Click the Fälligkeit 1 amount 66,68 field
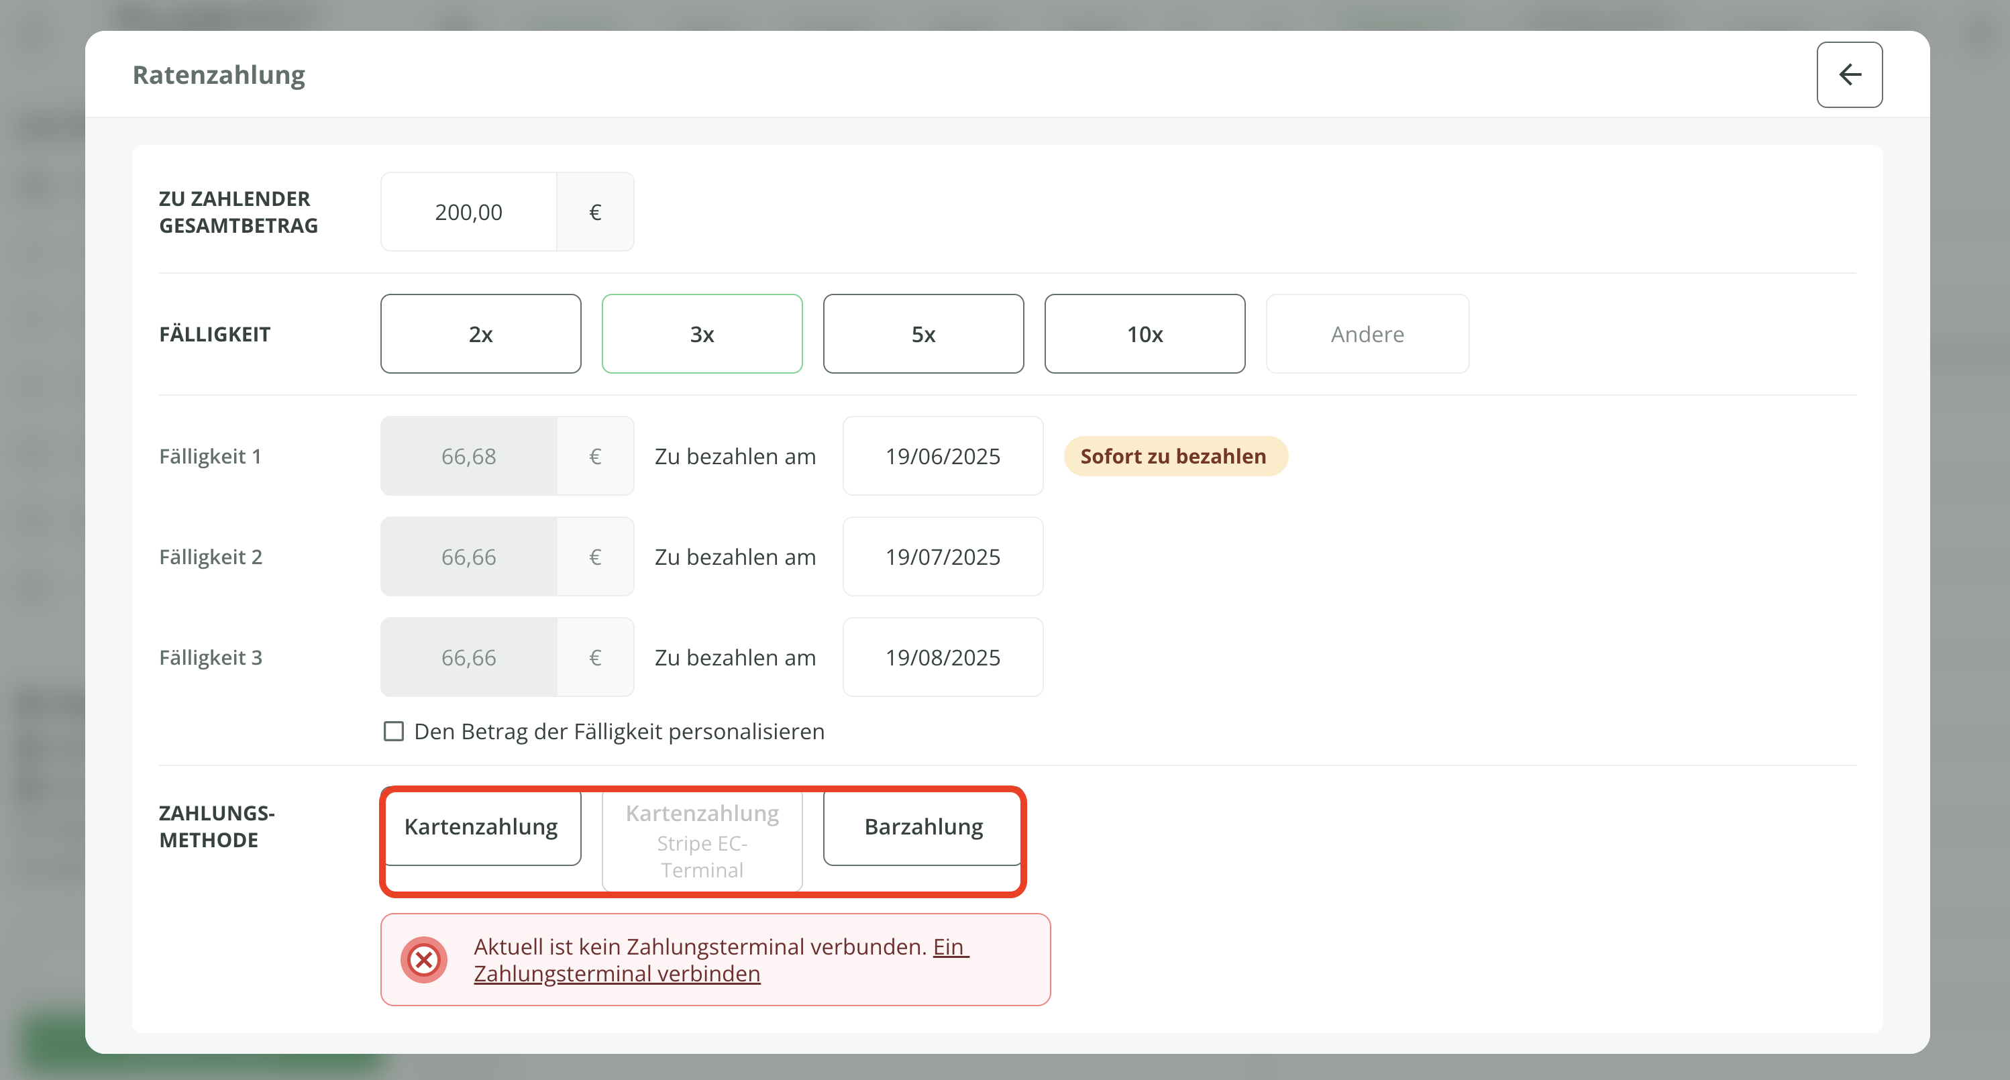 [469, 455]
